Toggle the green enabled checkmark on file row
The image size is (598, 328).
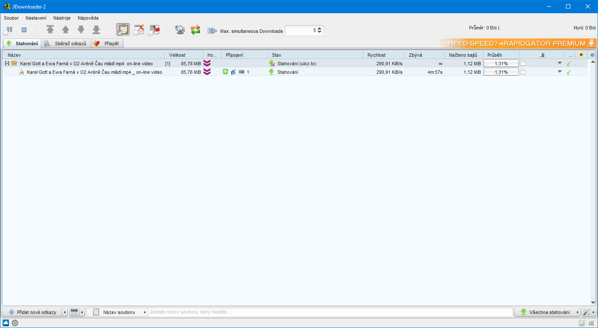[x=569, y=72]
